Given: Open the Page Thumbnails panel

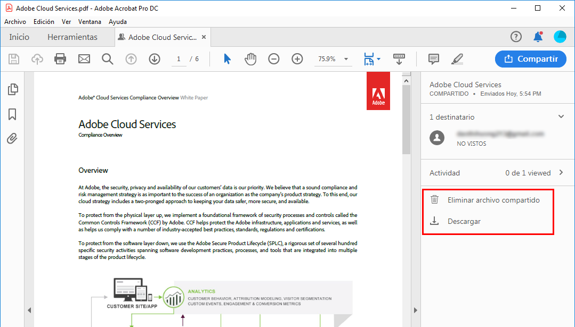Looking at the screenshot, I should pos(13,89).
